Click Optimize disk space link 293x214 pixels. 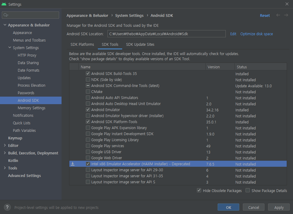(x=257, y=34)
